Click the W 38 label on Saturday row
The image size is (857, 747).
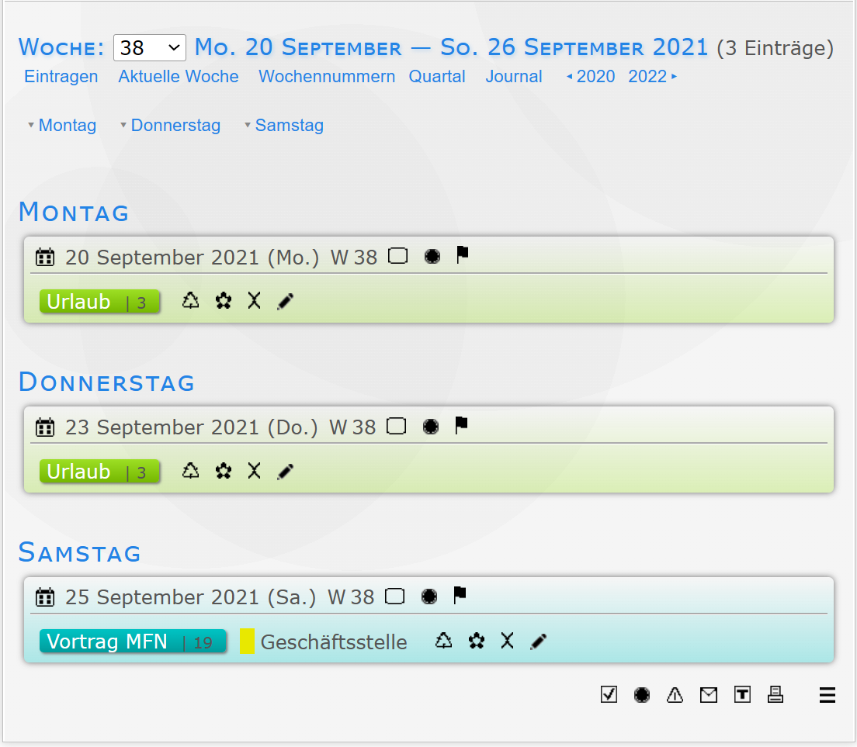tap(351, 597)
